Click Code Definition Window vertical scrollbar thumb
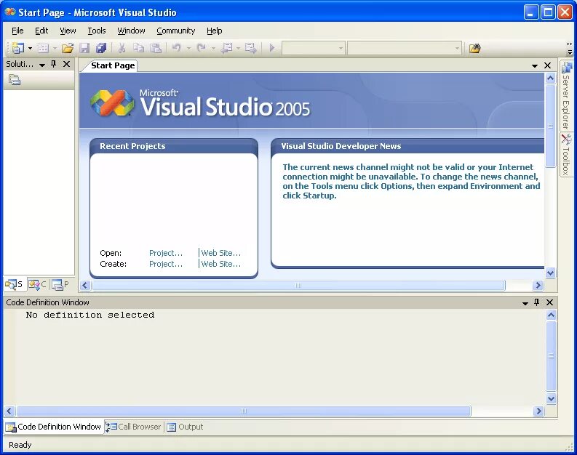The image size is (577, 455). click(x=551, y=355)
